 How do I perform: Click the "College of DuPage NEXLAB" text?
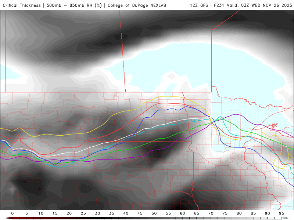pos(137,5)
